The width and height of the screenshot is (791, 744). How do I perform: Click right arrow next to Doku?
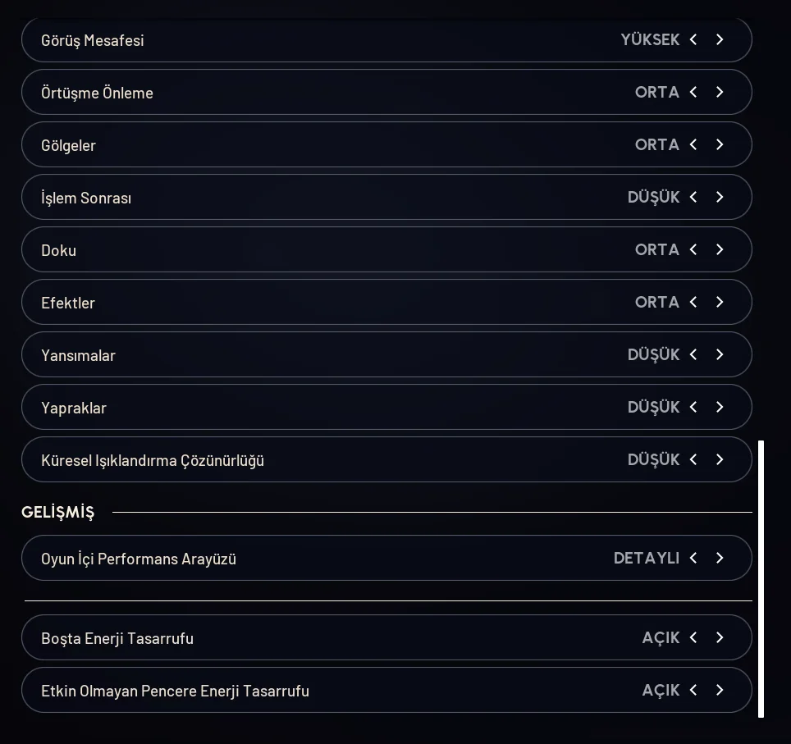[x=720, y=249]
